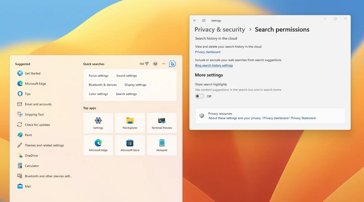Select Color settings quick search
364x202 pixels.
pyautogui.click(x=98, y=94)
